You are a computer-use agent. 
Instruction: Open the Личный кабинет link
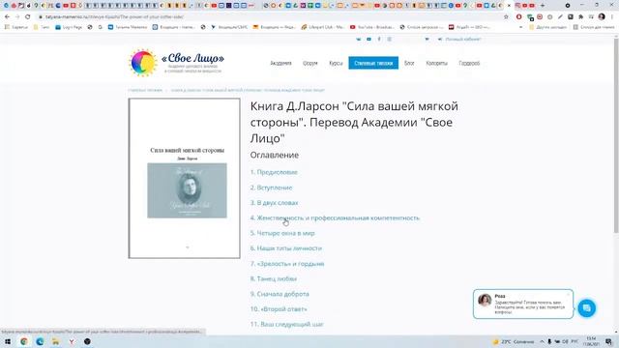click(x=463, y=40)
